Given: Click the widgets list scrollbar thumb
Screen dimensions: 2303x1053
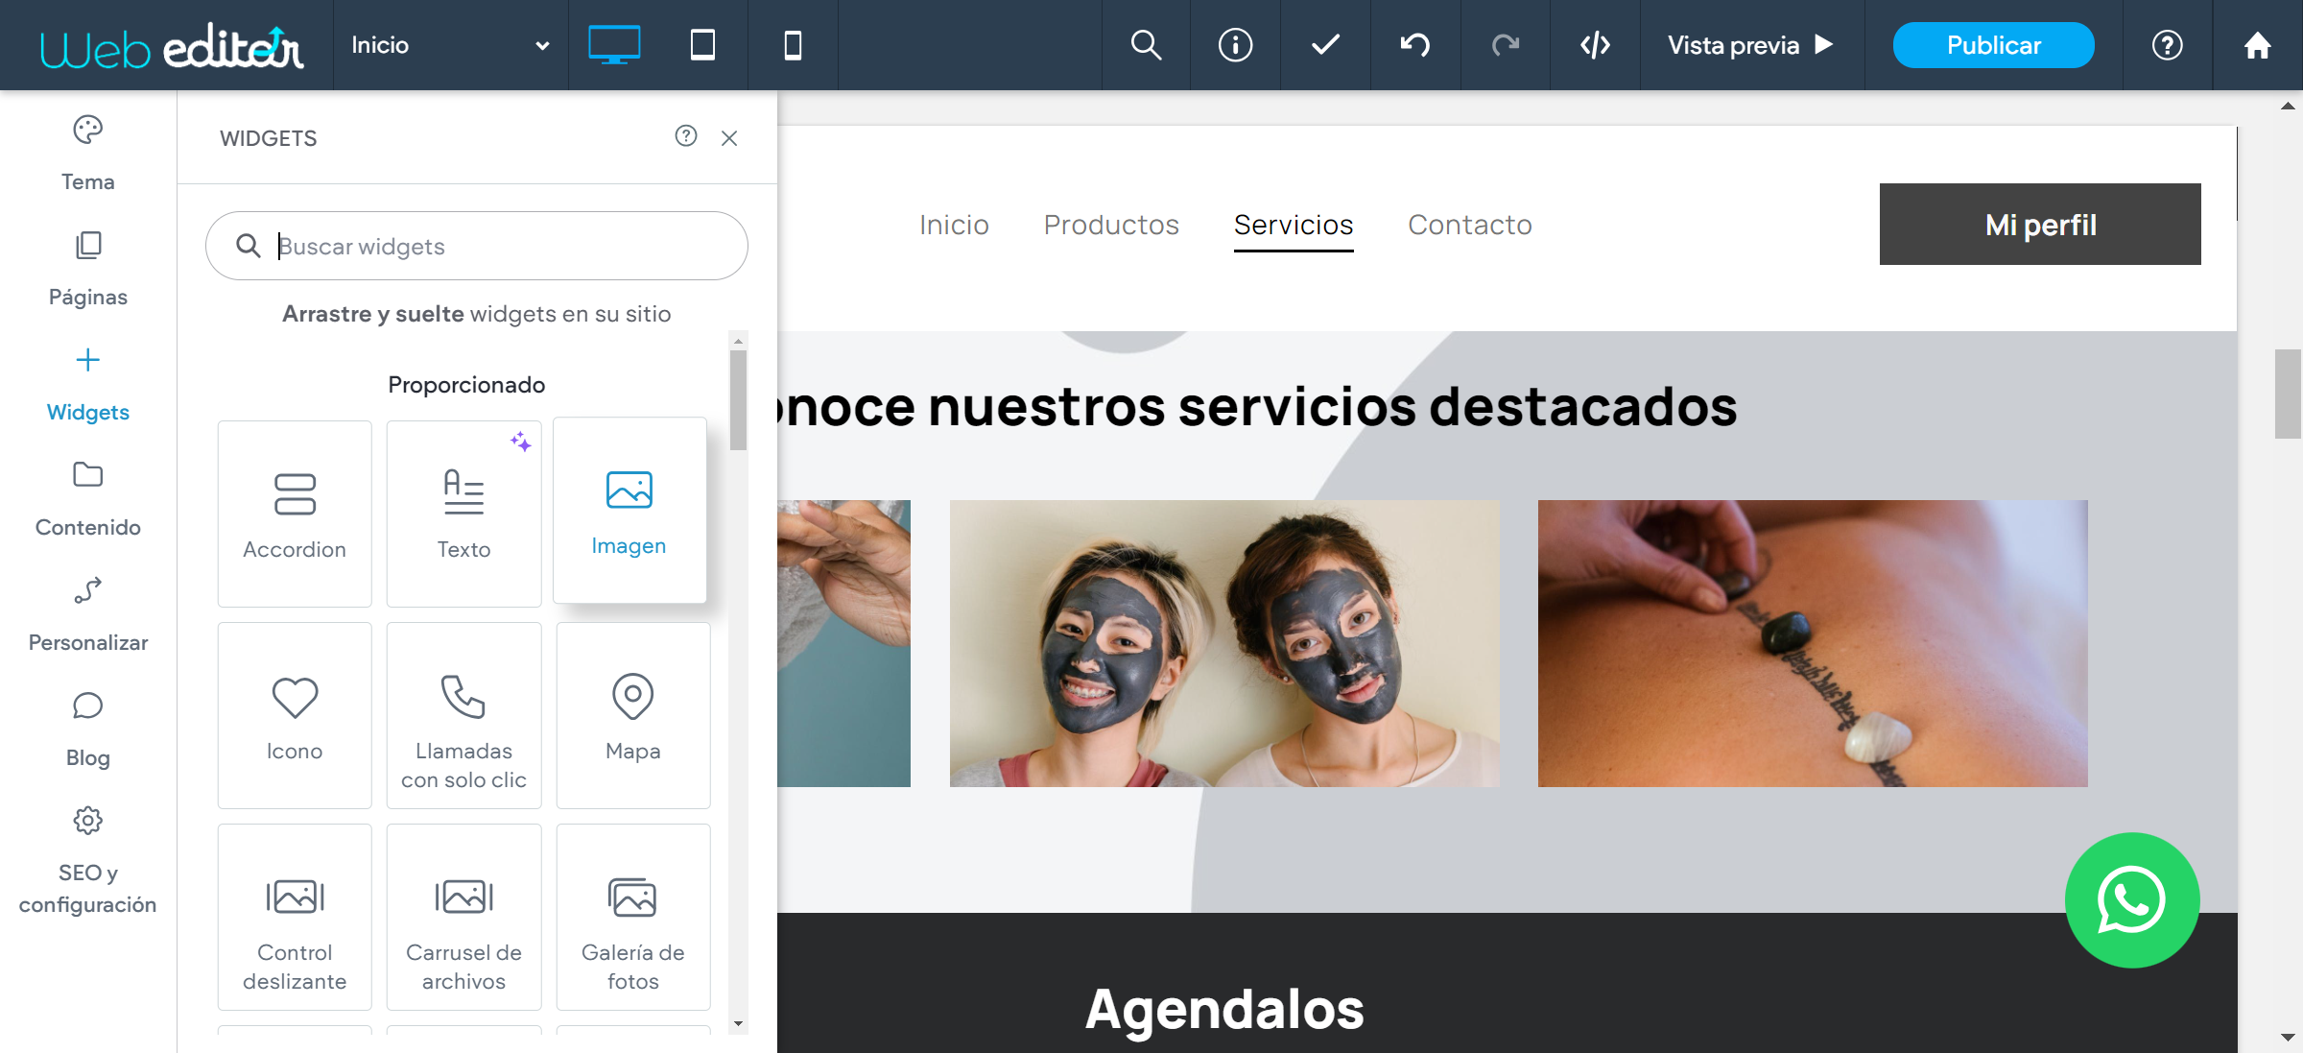Looking at the screenshot, I should click(738, 399).
